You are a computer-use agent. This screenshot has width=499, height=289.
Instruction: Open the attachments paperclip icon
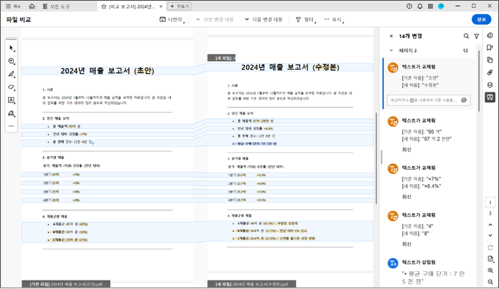(490, 72)
